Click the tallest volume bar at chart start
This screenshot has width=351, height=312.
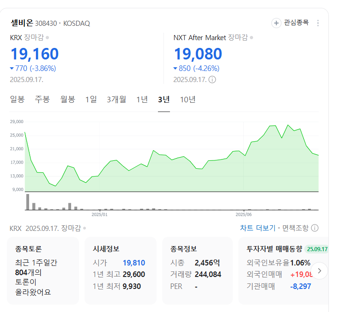tap(28, 202)
